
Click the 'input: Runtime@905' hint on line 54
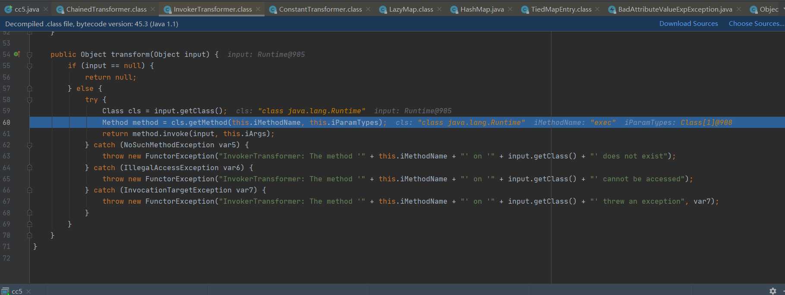[x=266, y=54]
